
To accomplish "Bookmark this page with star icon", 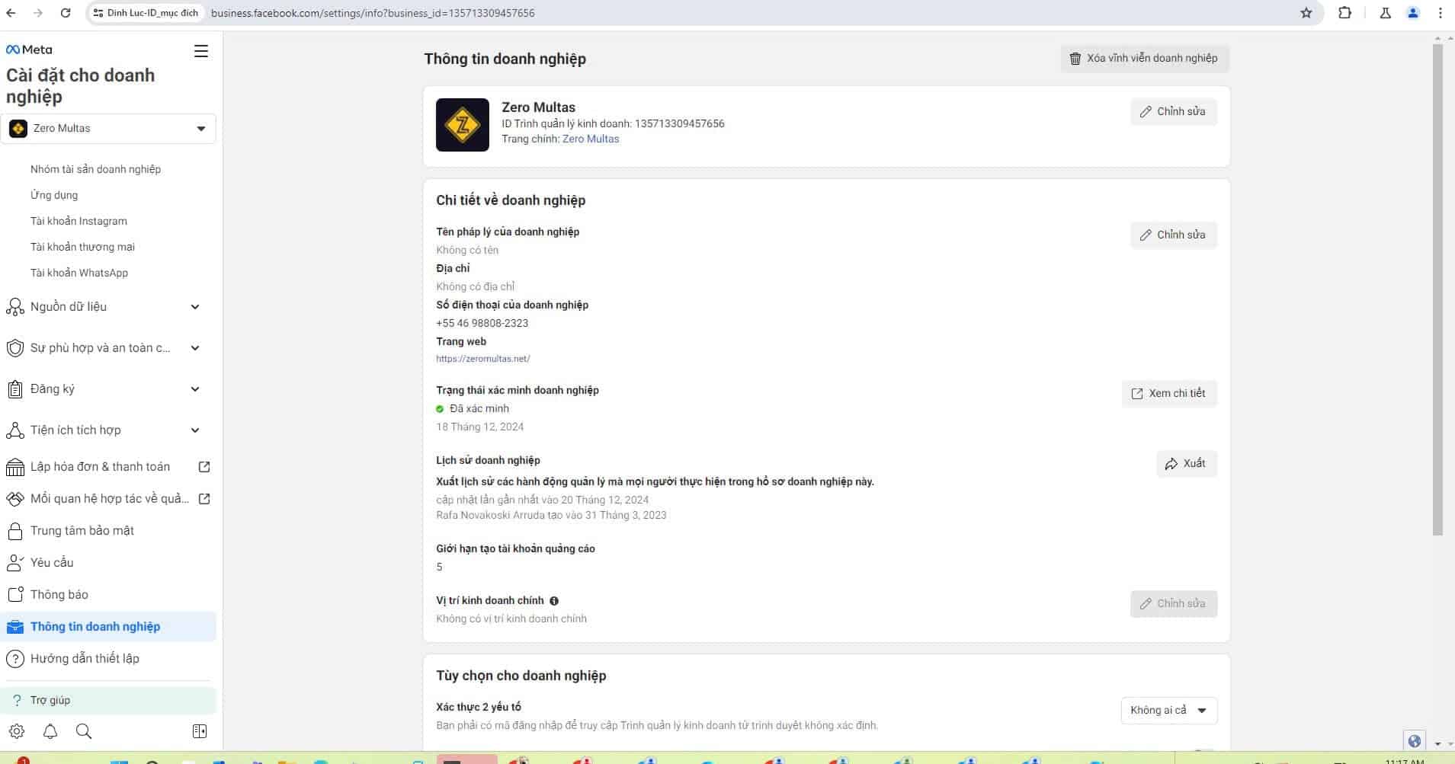I will 1306,13.
